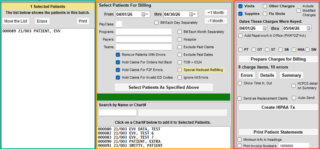Image resolution: width=320 pixels, height=149 pixels.
Task: Advance dates with +1 Month
Action: 216,12
